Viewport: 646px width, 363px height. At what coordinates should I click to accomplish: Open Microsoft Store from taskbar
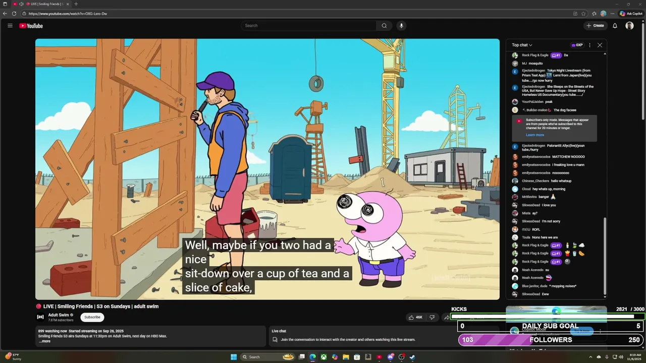pos(357,357)
